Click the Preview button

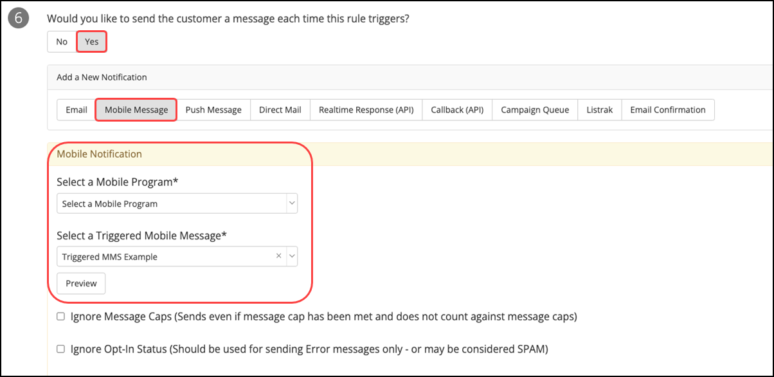point(81,284)
